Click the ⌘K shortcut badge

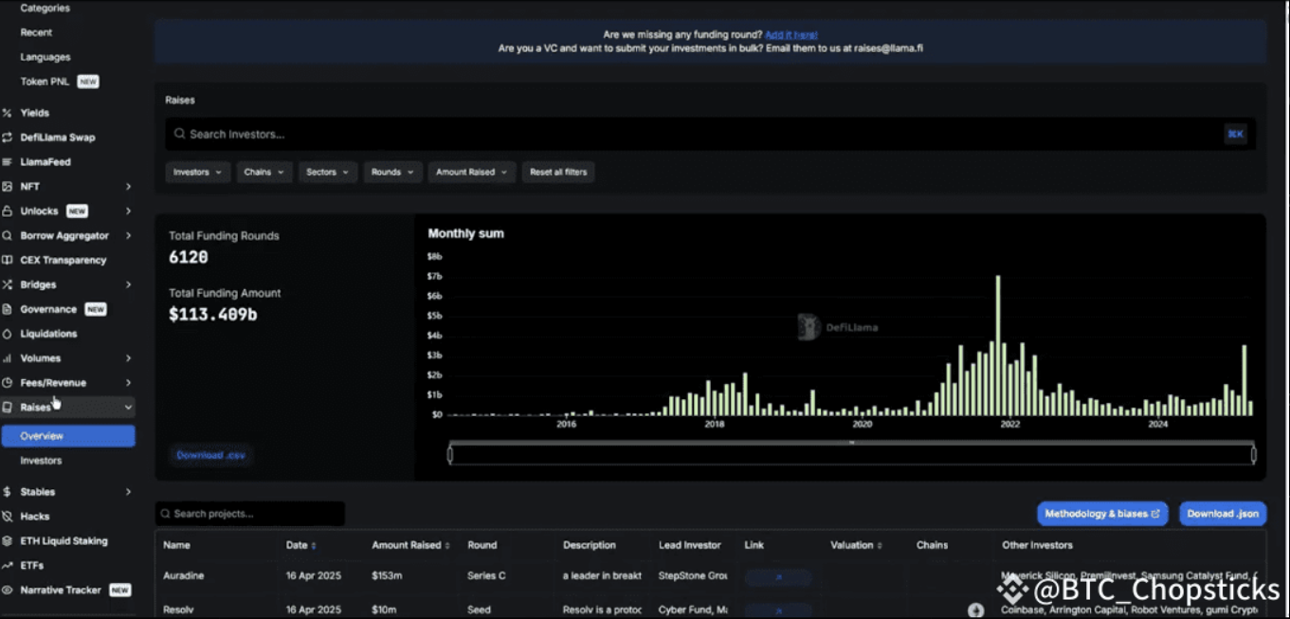tap(1235, 134)
